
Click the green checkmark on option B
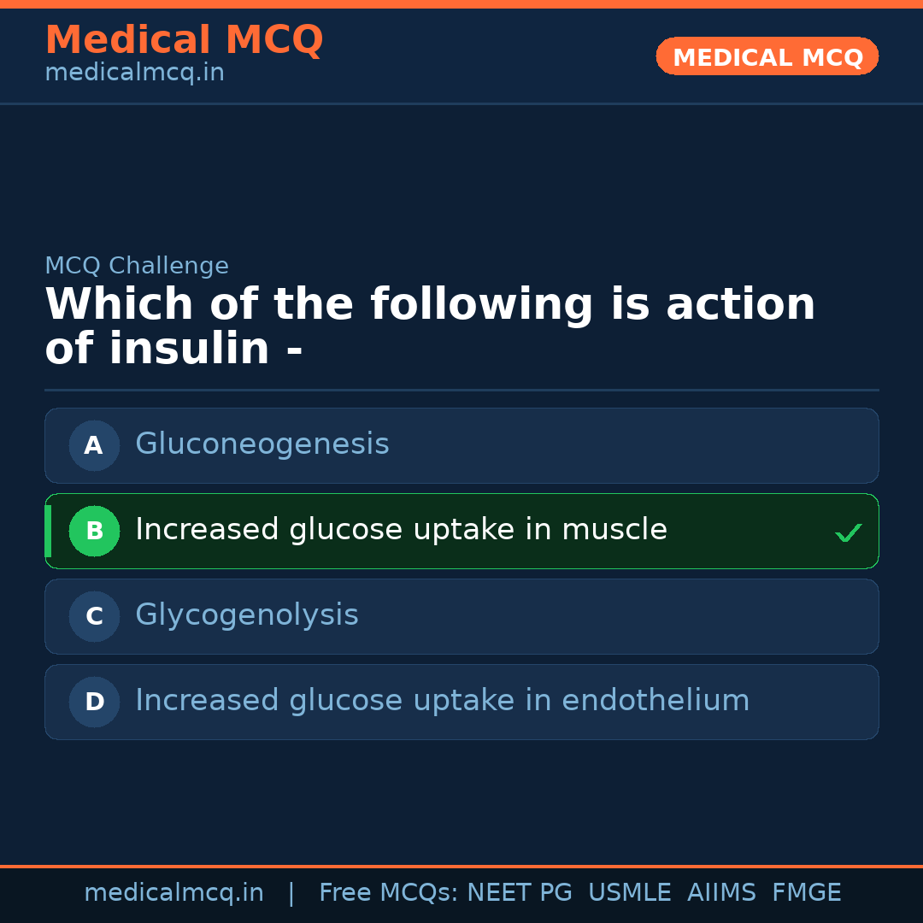(848, 533)
